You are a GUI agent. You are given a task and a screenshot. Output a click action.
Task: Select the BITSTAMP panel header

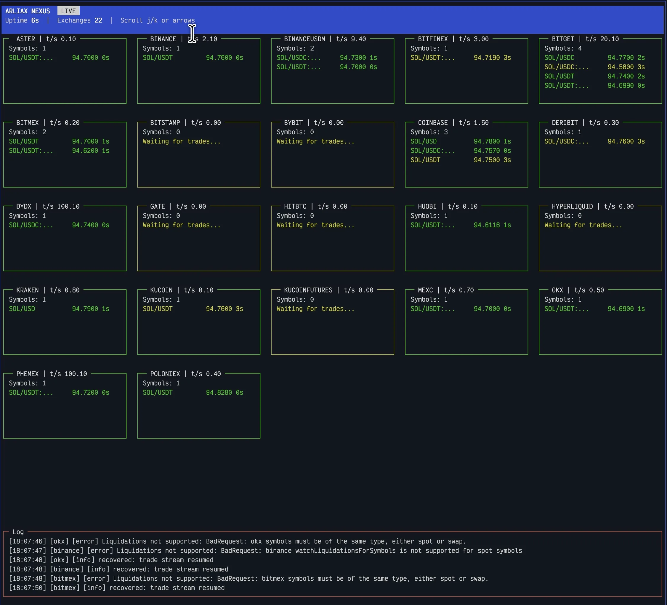click(185, 123)
